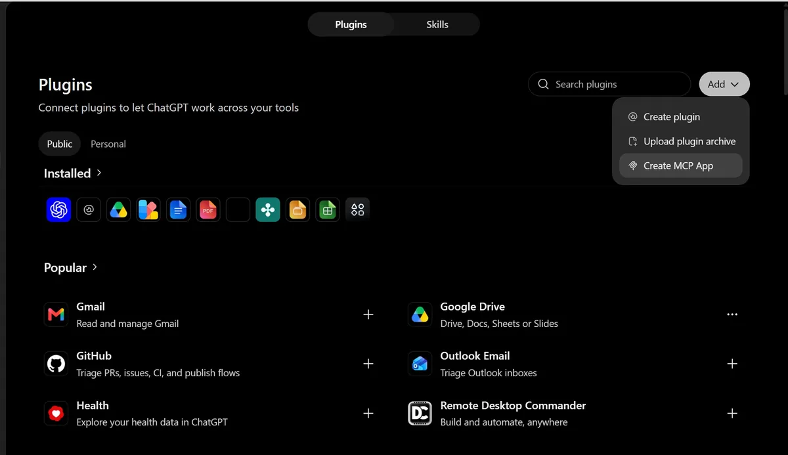This screenshot has height=455, width=788.
Task: Add the Gmail plugin with plus
Action: pos(368,314)
